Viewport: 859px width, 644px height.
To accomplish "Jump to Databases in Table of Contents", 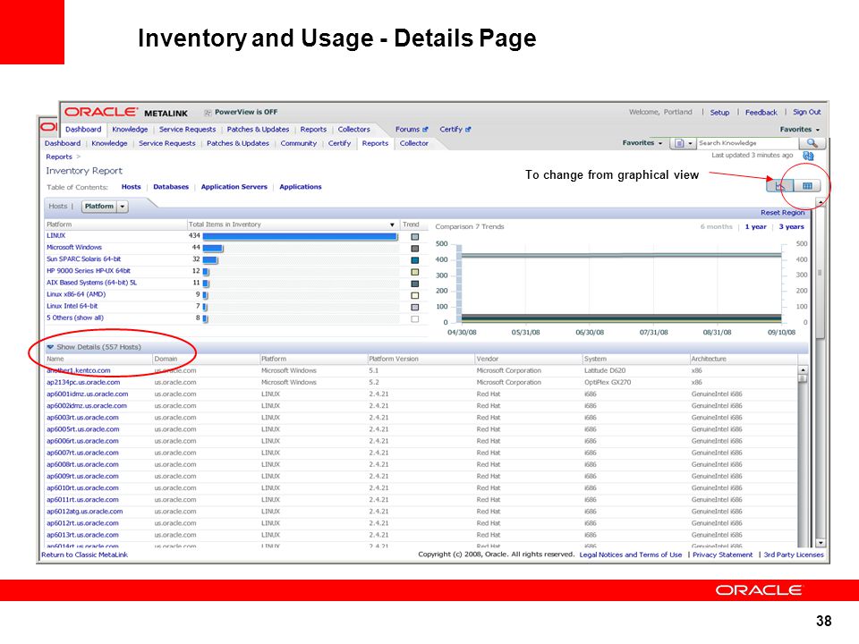I will tap(171, 187).
